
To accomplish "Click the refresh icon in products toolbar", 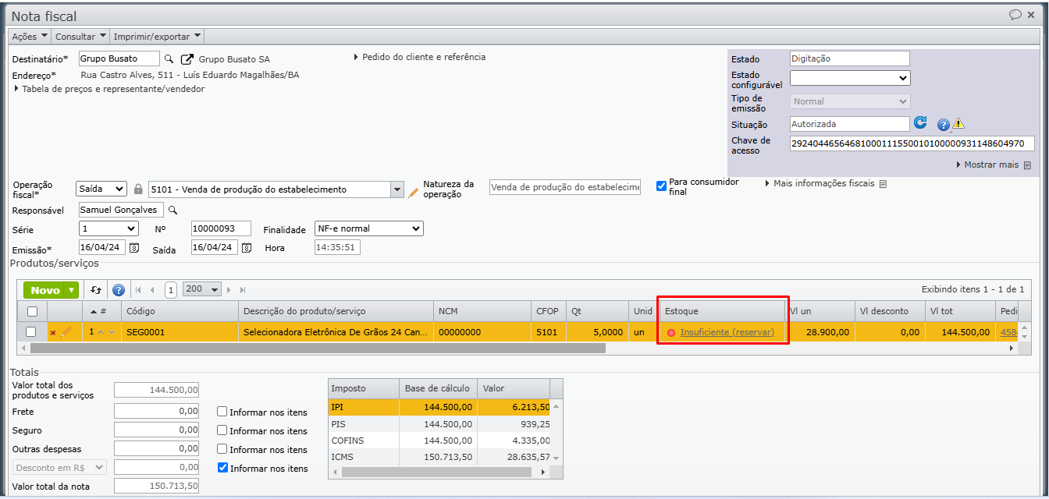I will click(x=96, y=290).
